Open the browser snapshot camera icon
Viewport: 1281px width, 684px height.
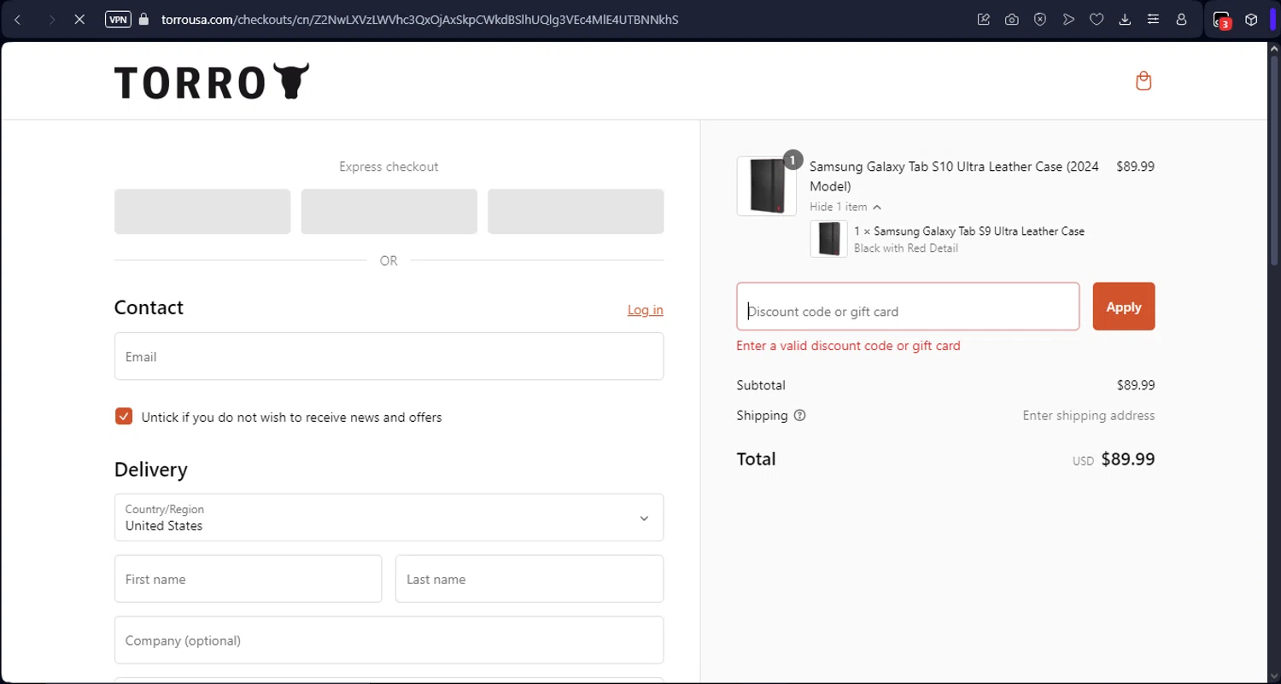1012,19
